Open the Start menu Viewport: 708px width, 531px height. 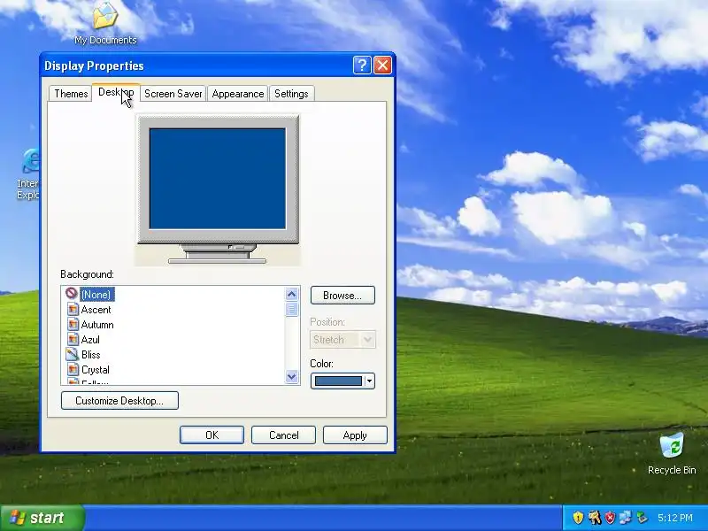(x=42, y=518)
